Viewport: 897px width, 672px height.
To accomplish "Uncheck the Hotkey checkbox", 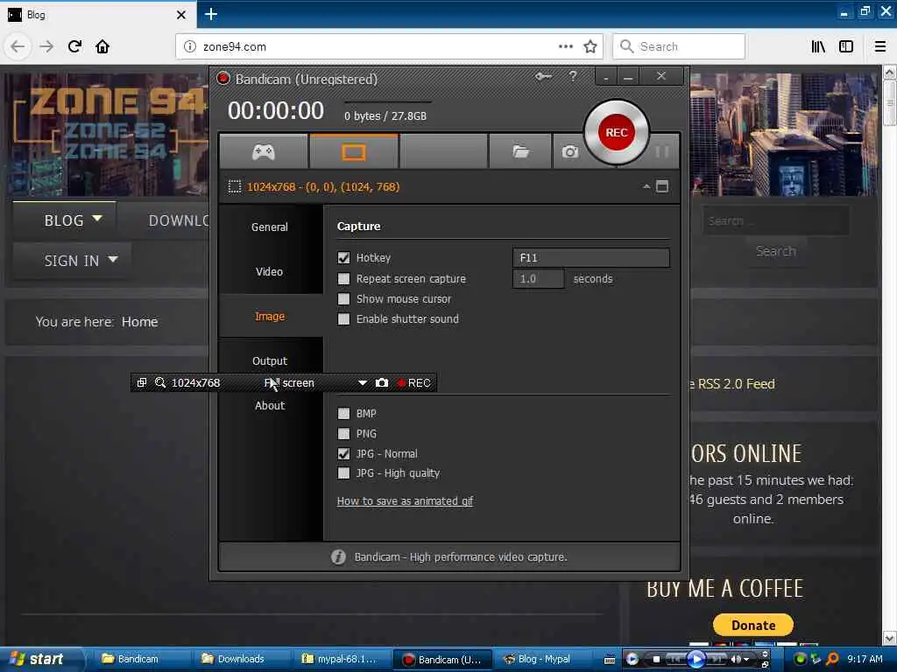I will (343, 258).
